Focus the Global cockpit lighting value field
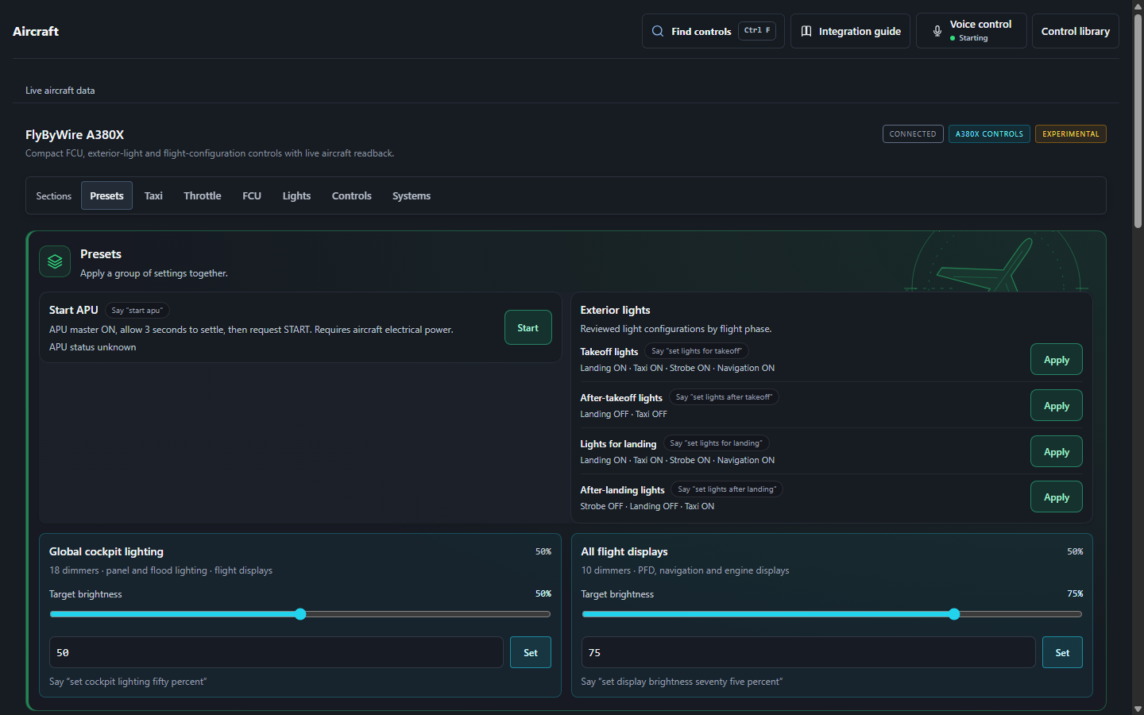Viewport: 1144px width, 715px height. (276, 652)
